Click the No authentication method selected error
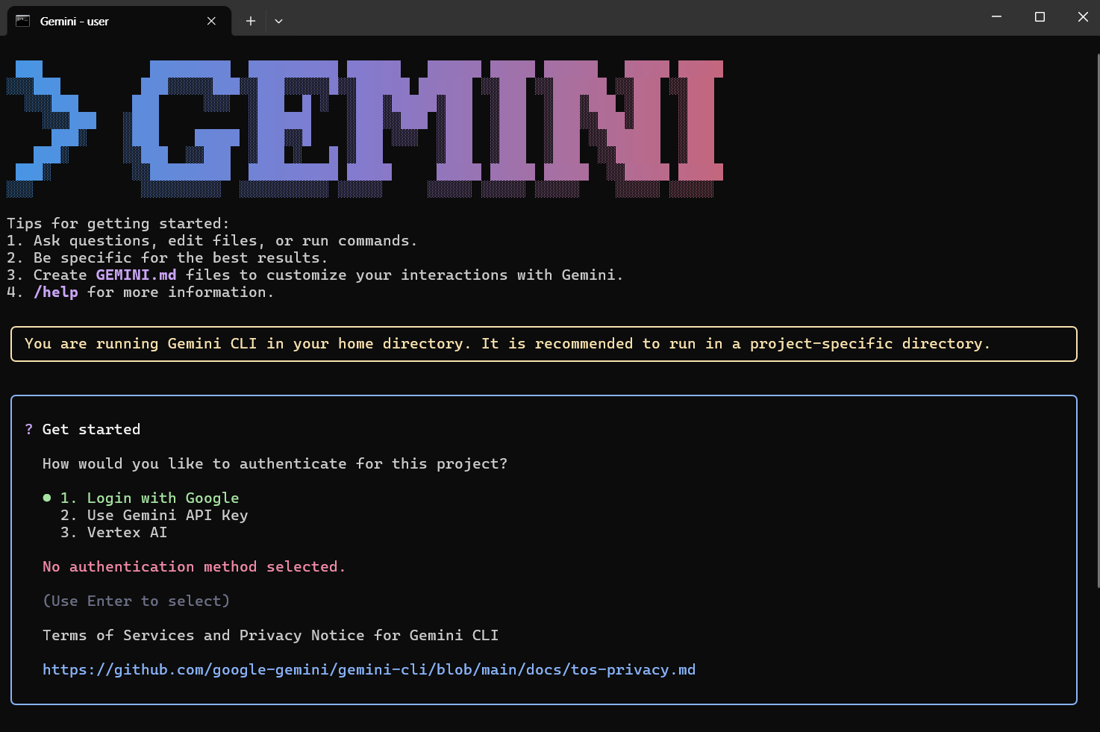Image resolution: width=1100 pixels, height=732 pixels. [194, 566]
